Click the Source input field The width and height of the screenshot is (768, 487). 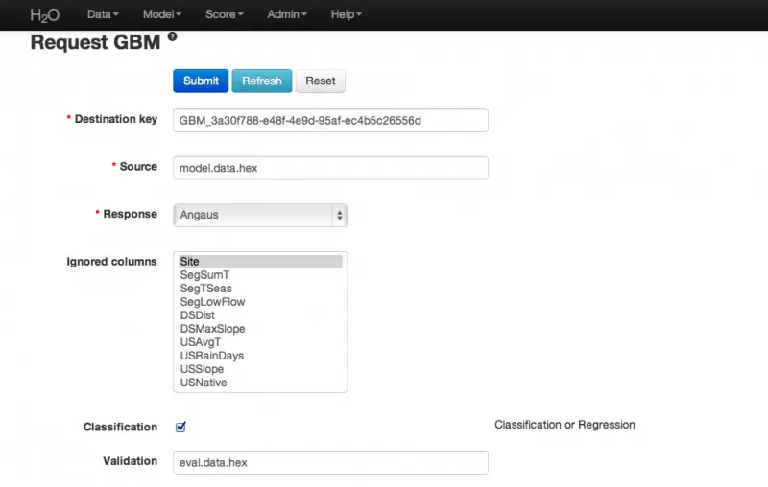[330, 168]
